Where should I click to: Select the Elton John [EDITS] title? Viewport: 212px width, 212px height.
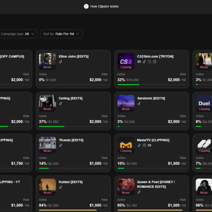pos(74,57)
